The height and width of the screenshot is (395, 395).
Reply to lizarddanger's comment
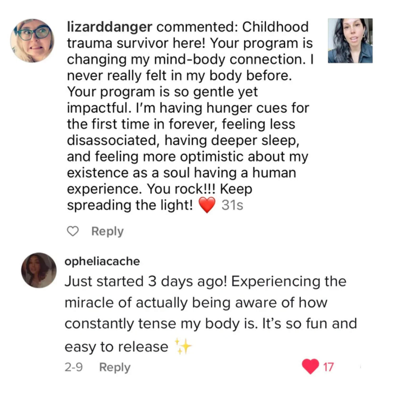[107, 231]
